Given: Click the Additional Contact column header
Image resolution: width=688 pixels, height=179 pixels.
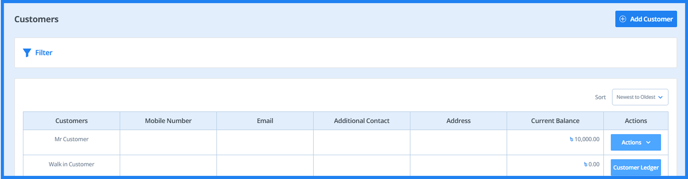Looking at the screenshot, I should (x=362, y=121).
